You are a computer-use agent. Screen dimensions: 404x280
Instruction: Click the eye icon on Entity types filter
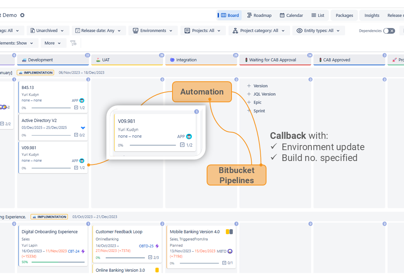coord(299,30)
